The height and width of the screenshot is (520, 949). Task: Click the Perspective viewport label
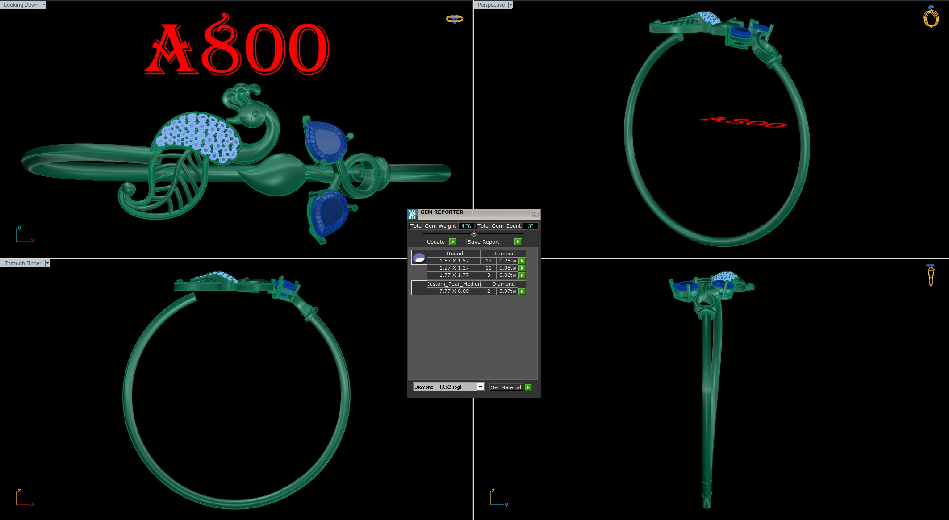point(491,5)
